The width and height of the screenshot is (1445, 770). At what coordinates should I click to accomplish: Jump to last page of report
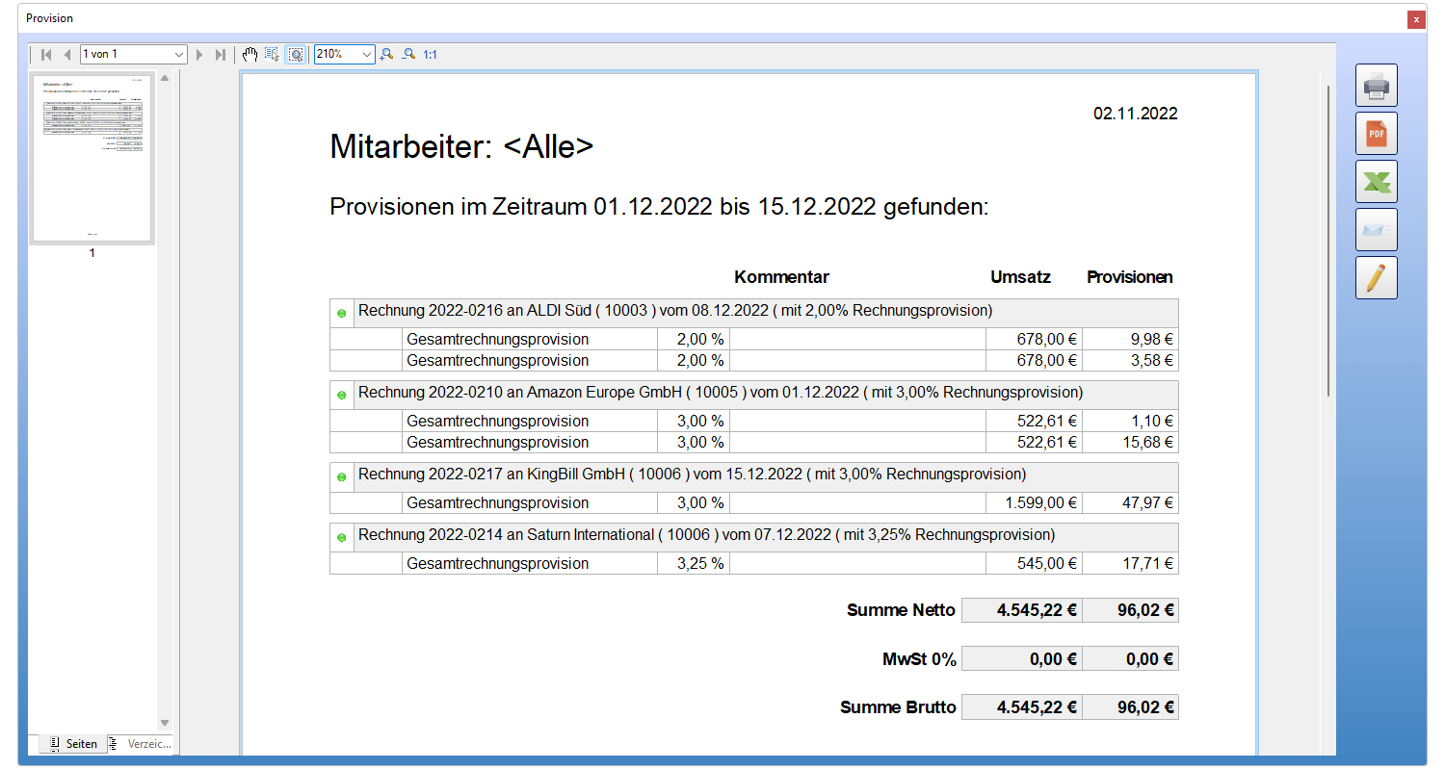[221, 55]
